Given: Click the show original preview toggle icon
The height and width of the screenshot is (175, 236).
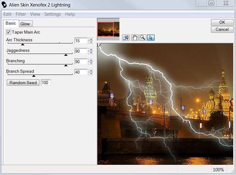Looking at the screenshot, I should [x=126, y=38].
